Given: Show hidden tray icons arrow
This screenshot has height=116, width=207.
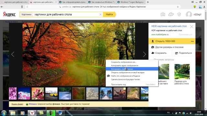Looking at the screenshot, I should (172, 113).
